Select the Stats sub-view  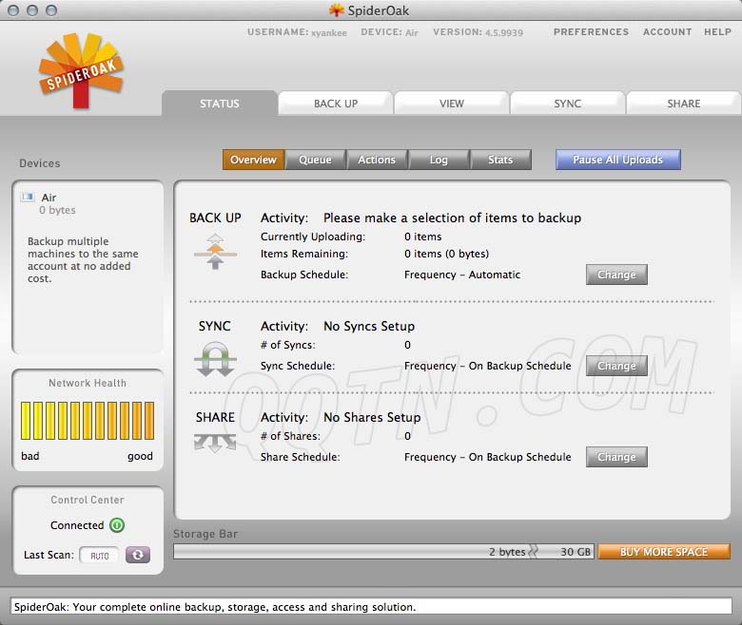pos(500,160)
